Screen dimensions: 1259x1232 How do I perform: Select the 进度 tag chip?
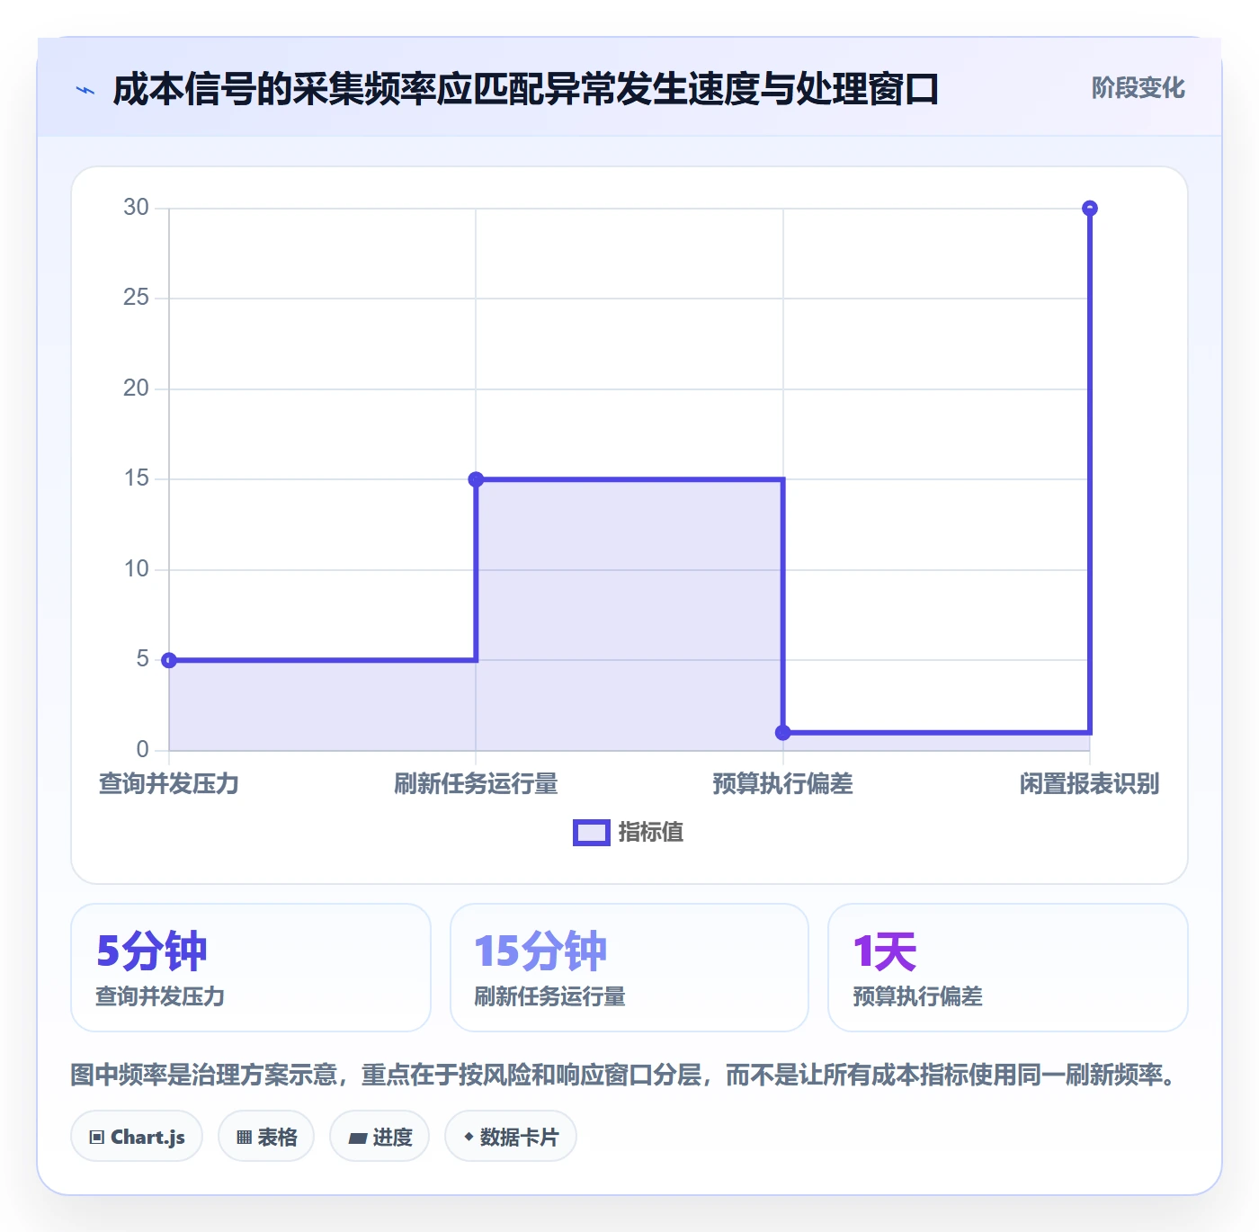point(379,1137)
